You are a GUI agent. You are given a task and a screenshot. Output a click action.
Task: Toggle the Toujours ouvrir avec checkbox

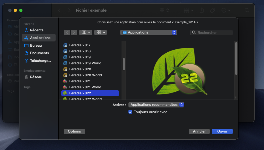[x=130, y=112]
